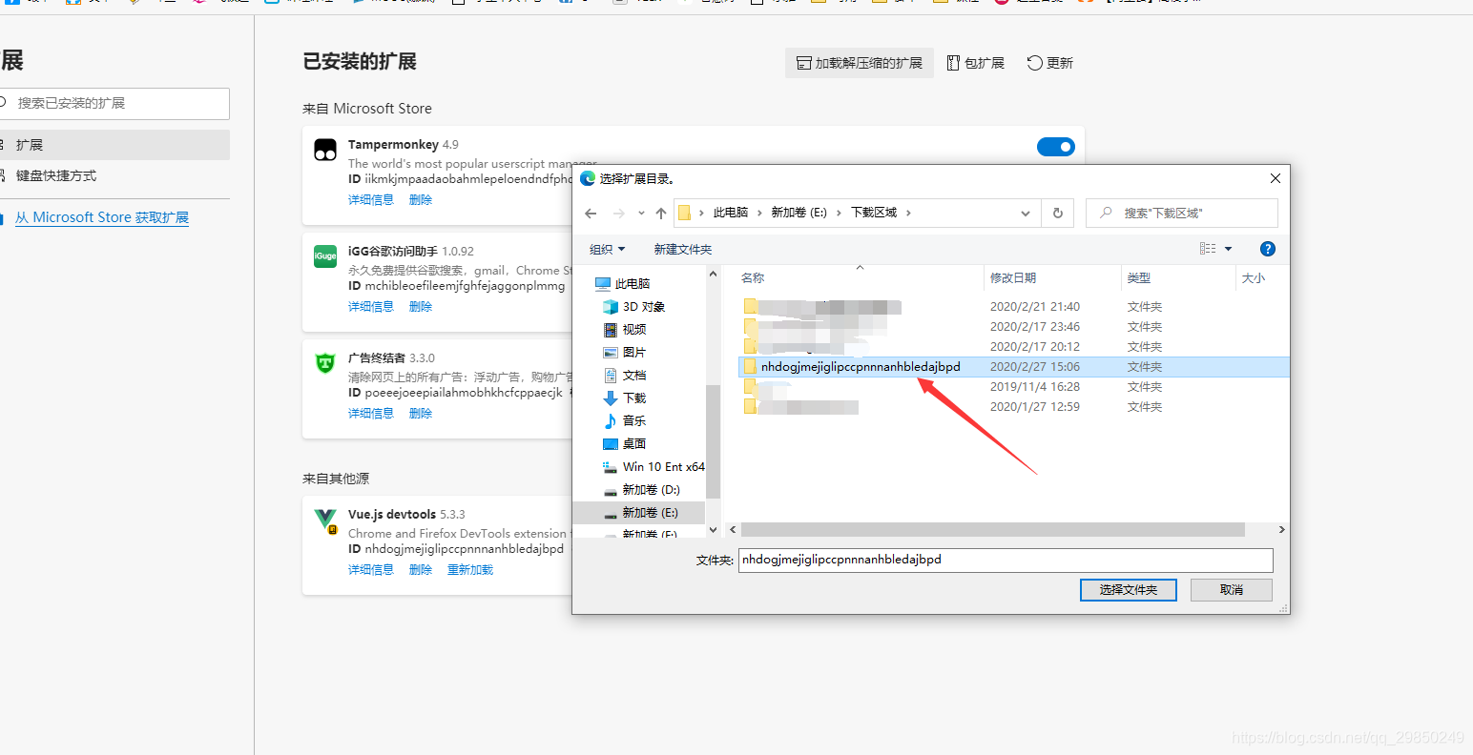Click 广告终结者 删除 link

[421, 414]
